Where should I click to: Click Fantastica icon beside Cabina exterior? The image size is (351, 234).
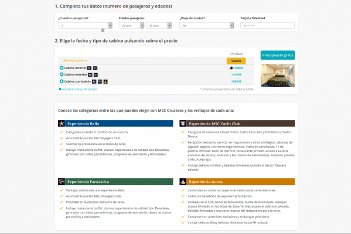[x=96, y=75]
